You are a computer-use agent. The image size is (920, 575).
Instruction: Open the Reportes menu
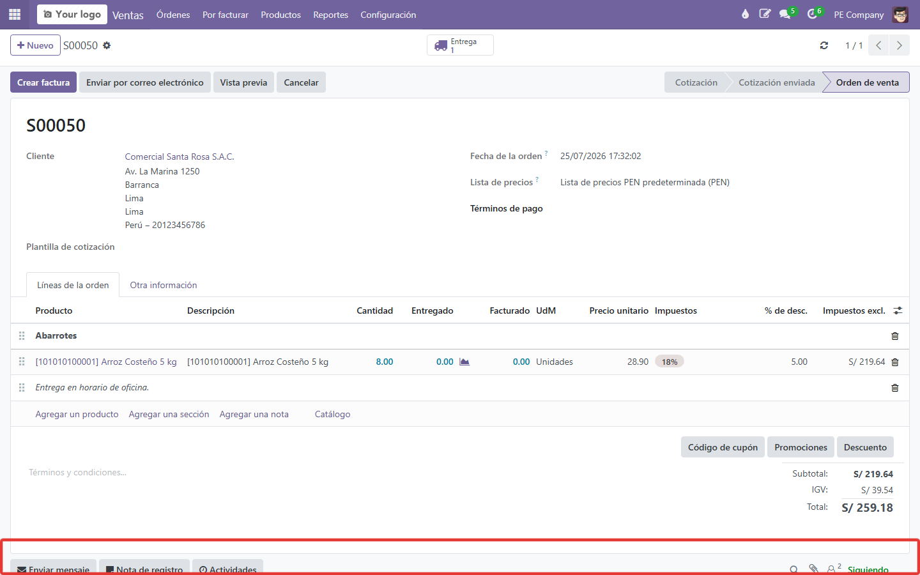330,15
